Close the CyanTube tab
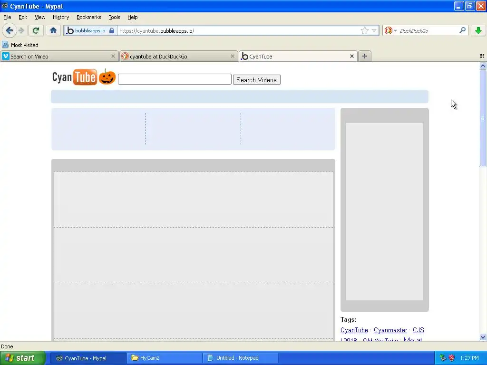Image resolution: width=487 pixels, height=365 pixels. coord(351,56)
